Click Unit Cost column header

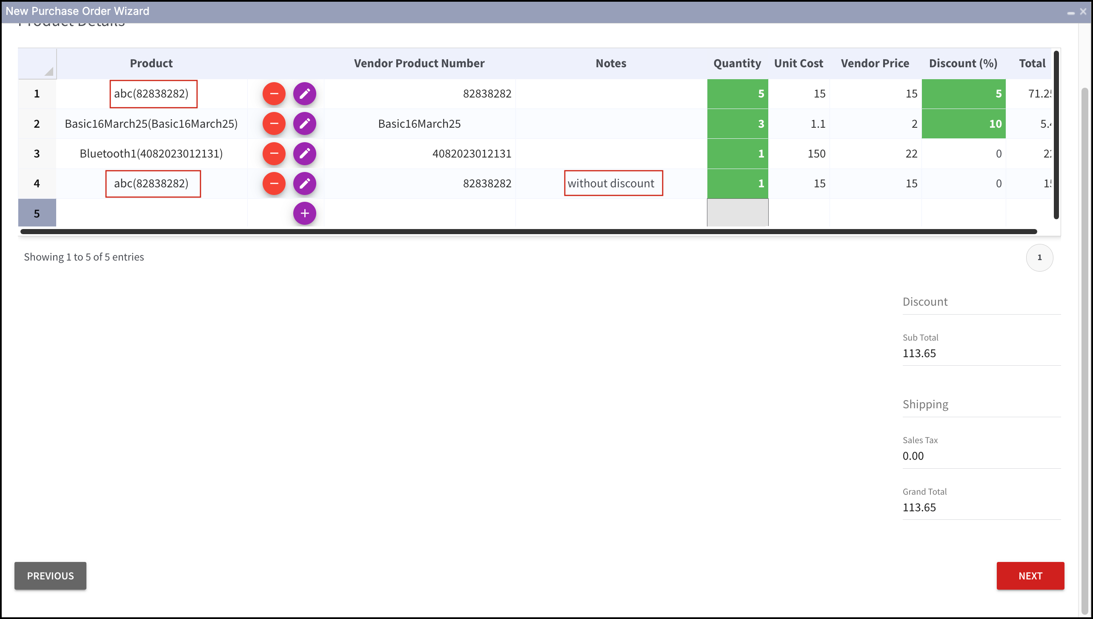(x=799, y=63)
